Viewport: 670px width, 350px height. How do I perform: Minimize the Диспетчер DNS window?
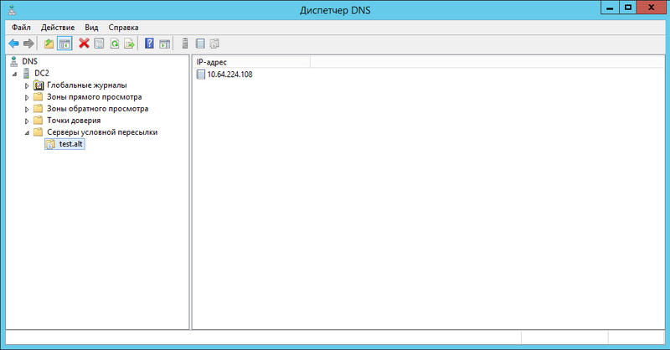[x=610, y=8]
